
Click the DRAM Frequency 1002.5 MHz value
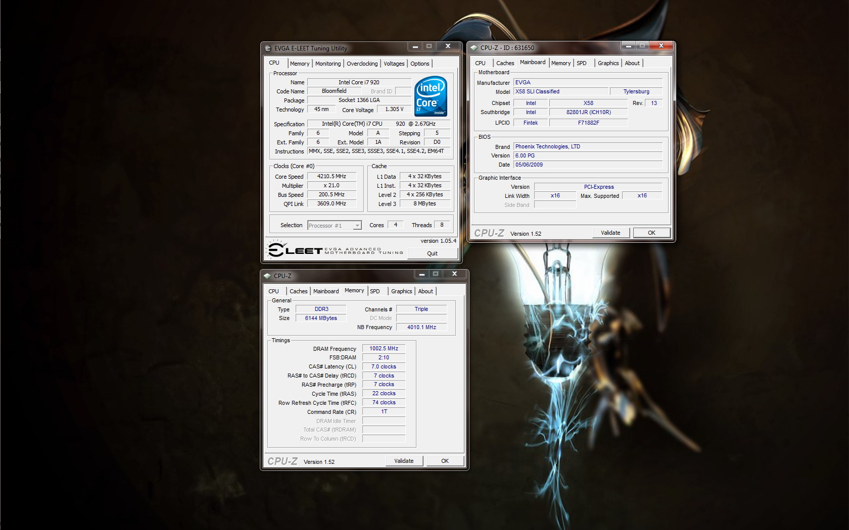click(x=384, y=349)
